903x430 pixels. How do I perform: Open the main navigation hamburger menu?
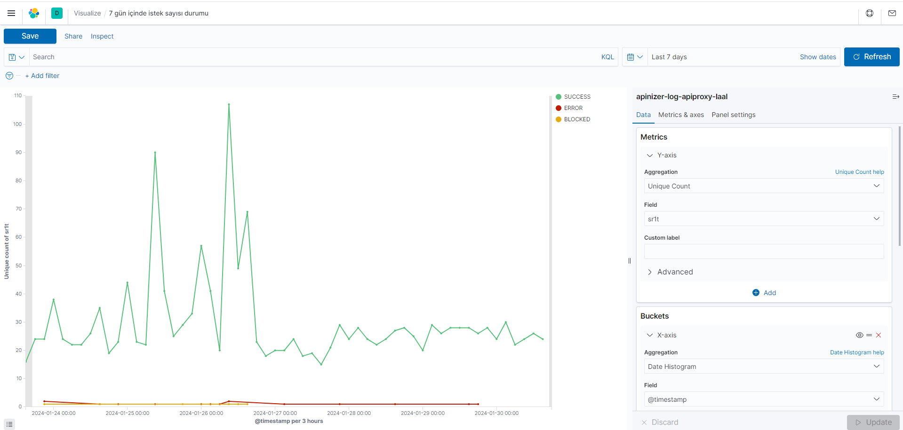11,13
